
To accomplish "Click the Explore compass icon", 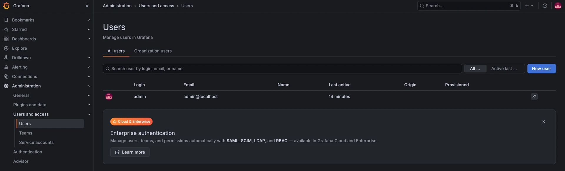I will [6, 48].
